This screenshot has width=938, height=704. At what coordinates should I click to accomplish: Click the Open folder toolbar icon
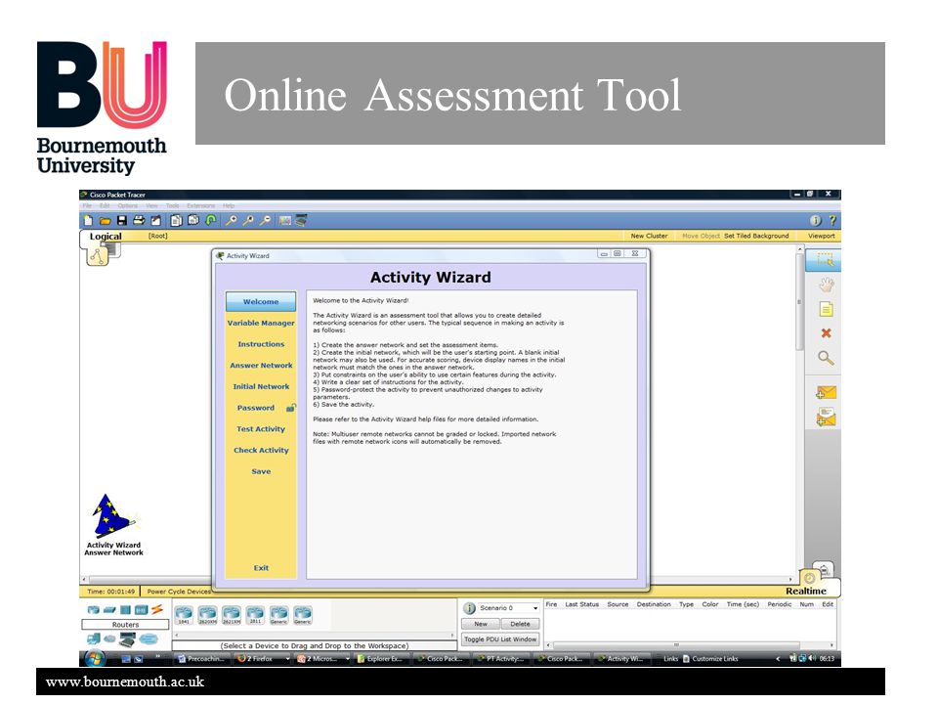(x=105, y=221)
